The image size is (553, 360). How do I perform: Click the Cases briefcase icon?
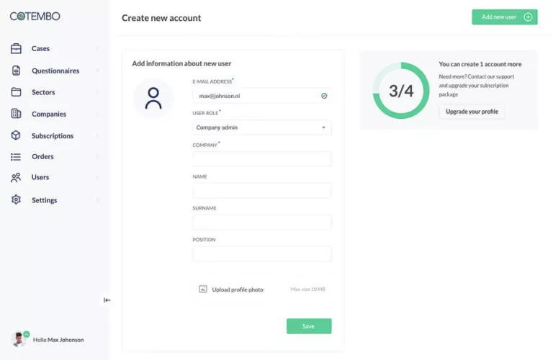[16, 48]
